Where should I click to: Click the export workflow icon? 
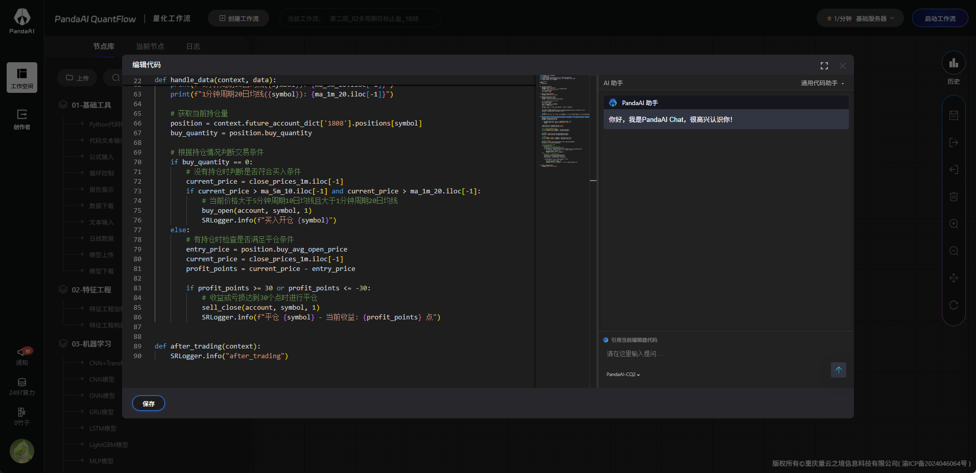point(954,142)
